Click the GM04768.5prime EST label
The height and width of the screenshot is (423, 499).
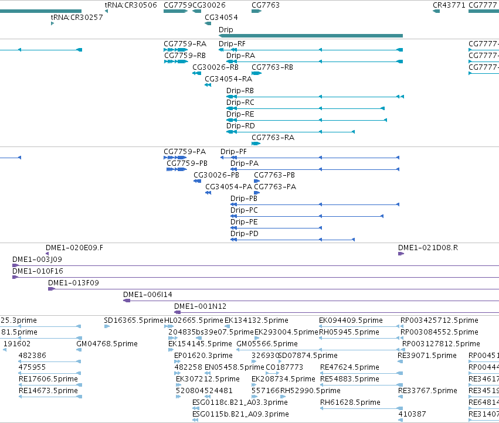pyautogui.click(x=107, y=344)
